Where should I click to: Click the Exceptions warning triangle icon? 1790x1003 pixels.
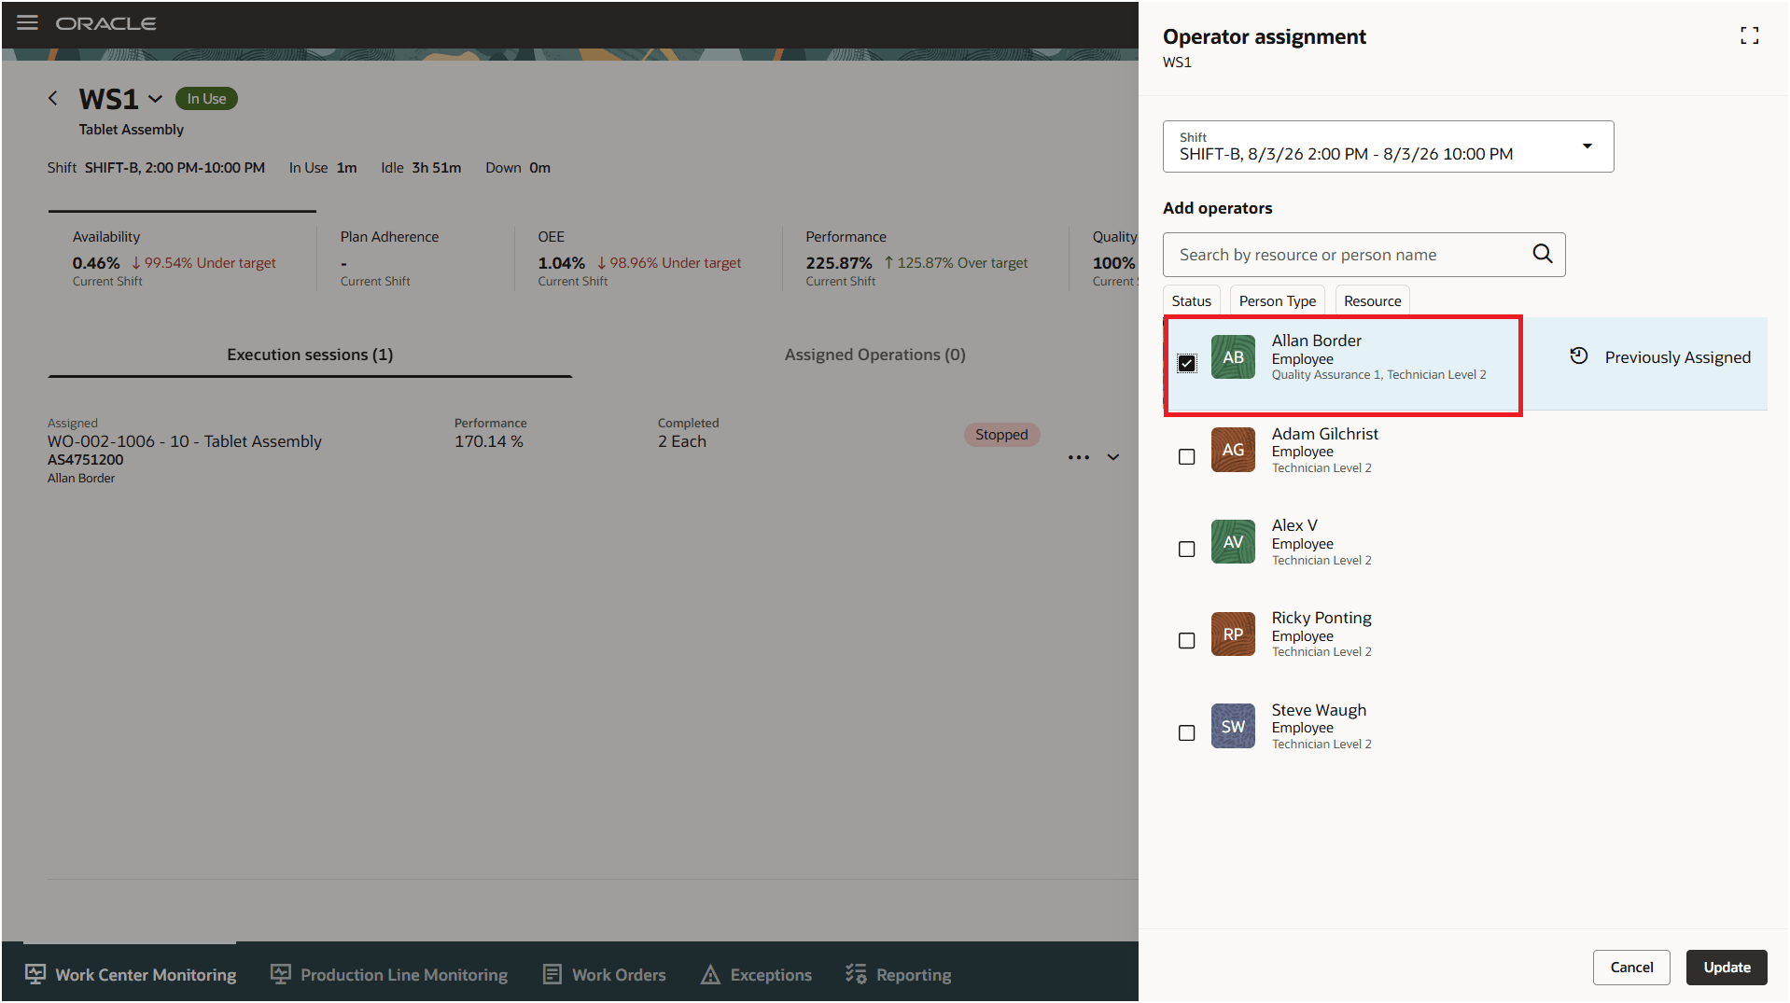point(710,974)
